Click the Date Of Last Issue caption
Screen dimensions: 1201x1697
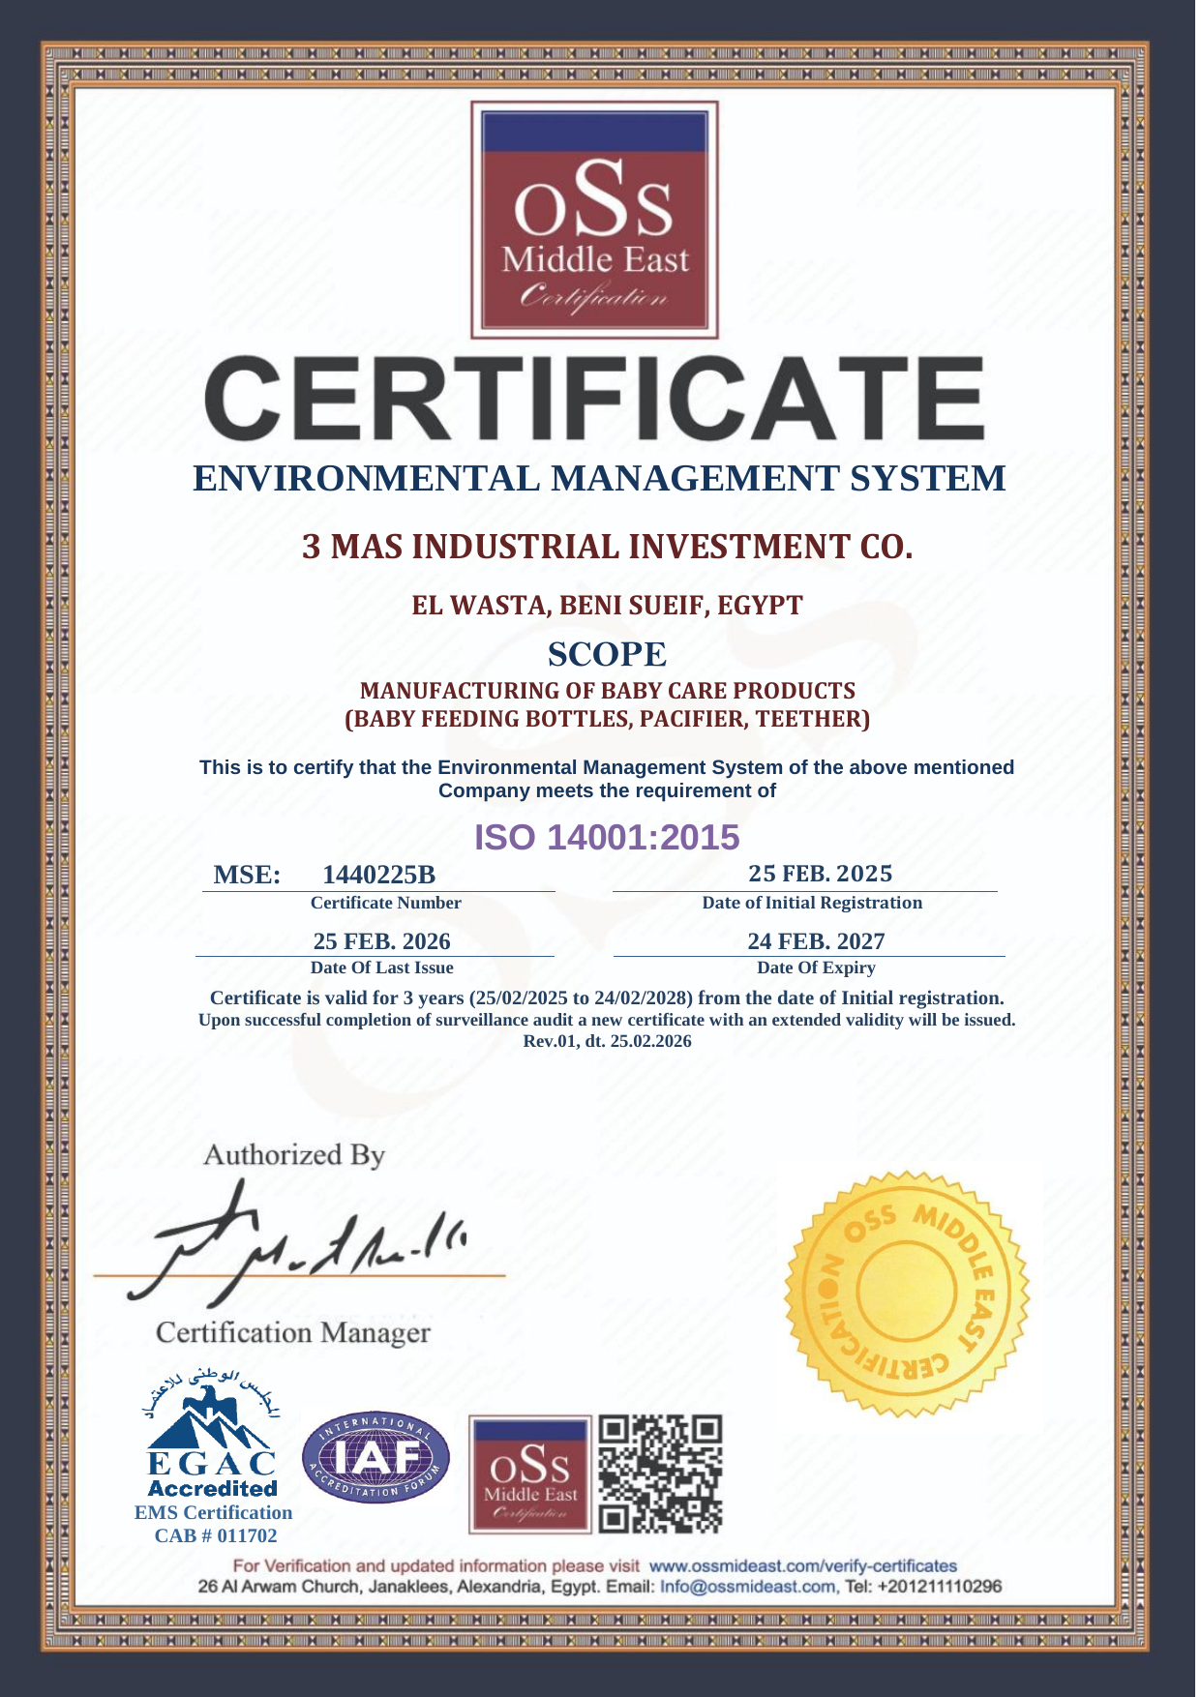381,968
